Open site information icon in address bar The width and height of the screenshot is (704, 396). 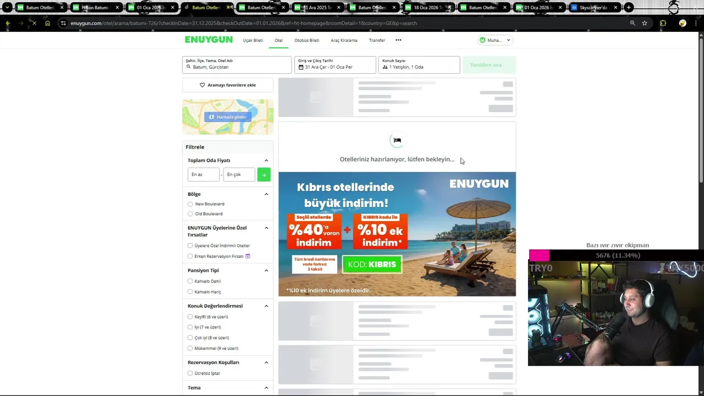tap(64, 23)
